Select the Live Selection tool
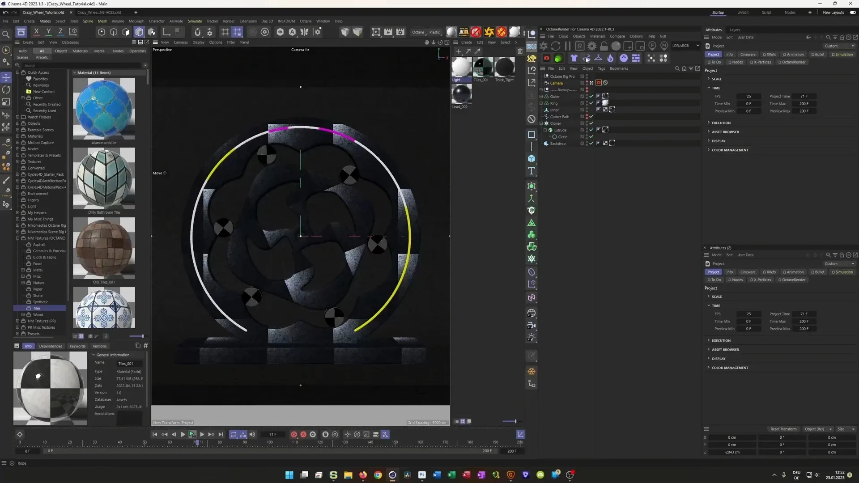859x483 pixels. click(x=6, y=49)
